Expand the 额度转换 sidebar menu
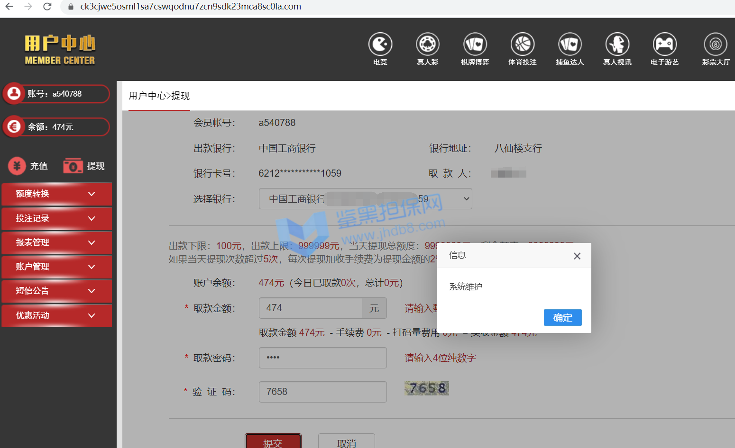The image size is (735, 448). coord(56,194)
